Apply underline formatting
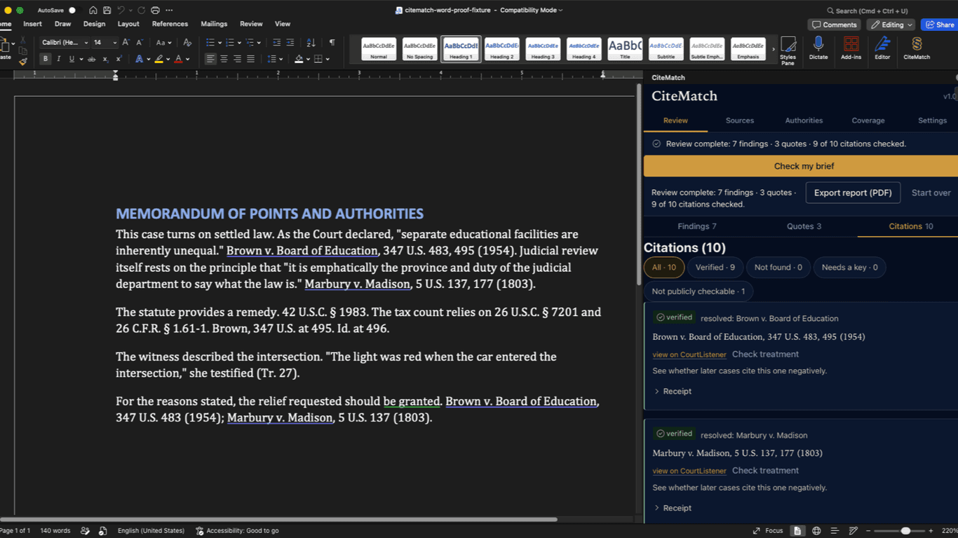The height and width of the screenshot is (538, 958). (x=71, y=59)
